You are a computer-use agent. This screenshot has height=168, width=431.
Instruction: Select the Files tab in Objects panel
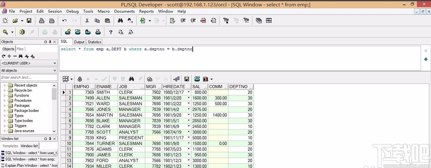pos(20,49)
